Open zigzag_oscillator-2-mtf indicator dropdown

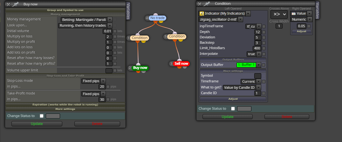pos(241,19)
